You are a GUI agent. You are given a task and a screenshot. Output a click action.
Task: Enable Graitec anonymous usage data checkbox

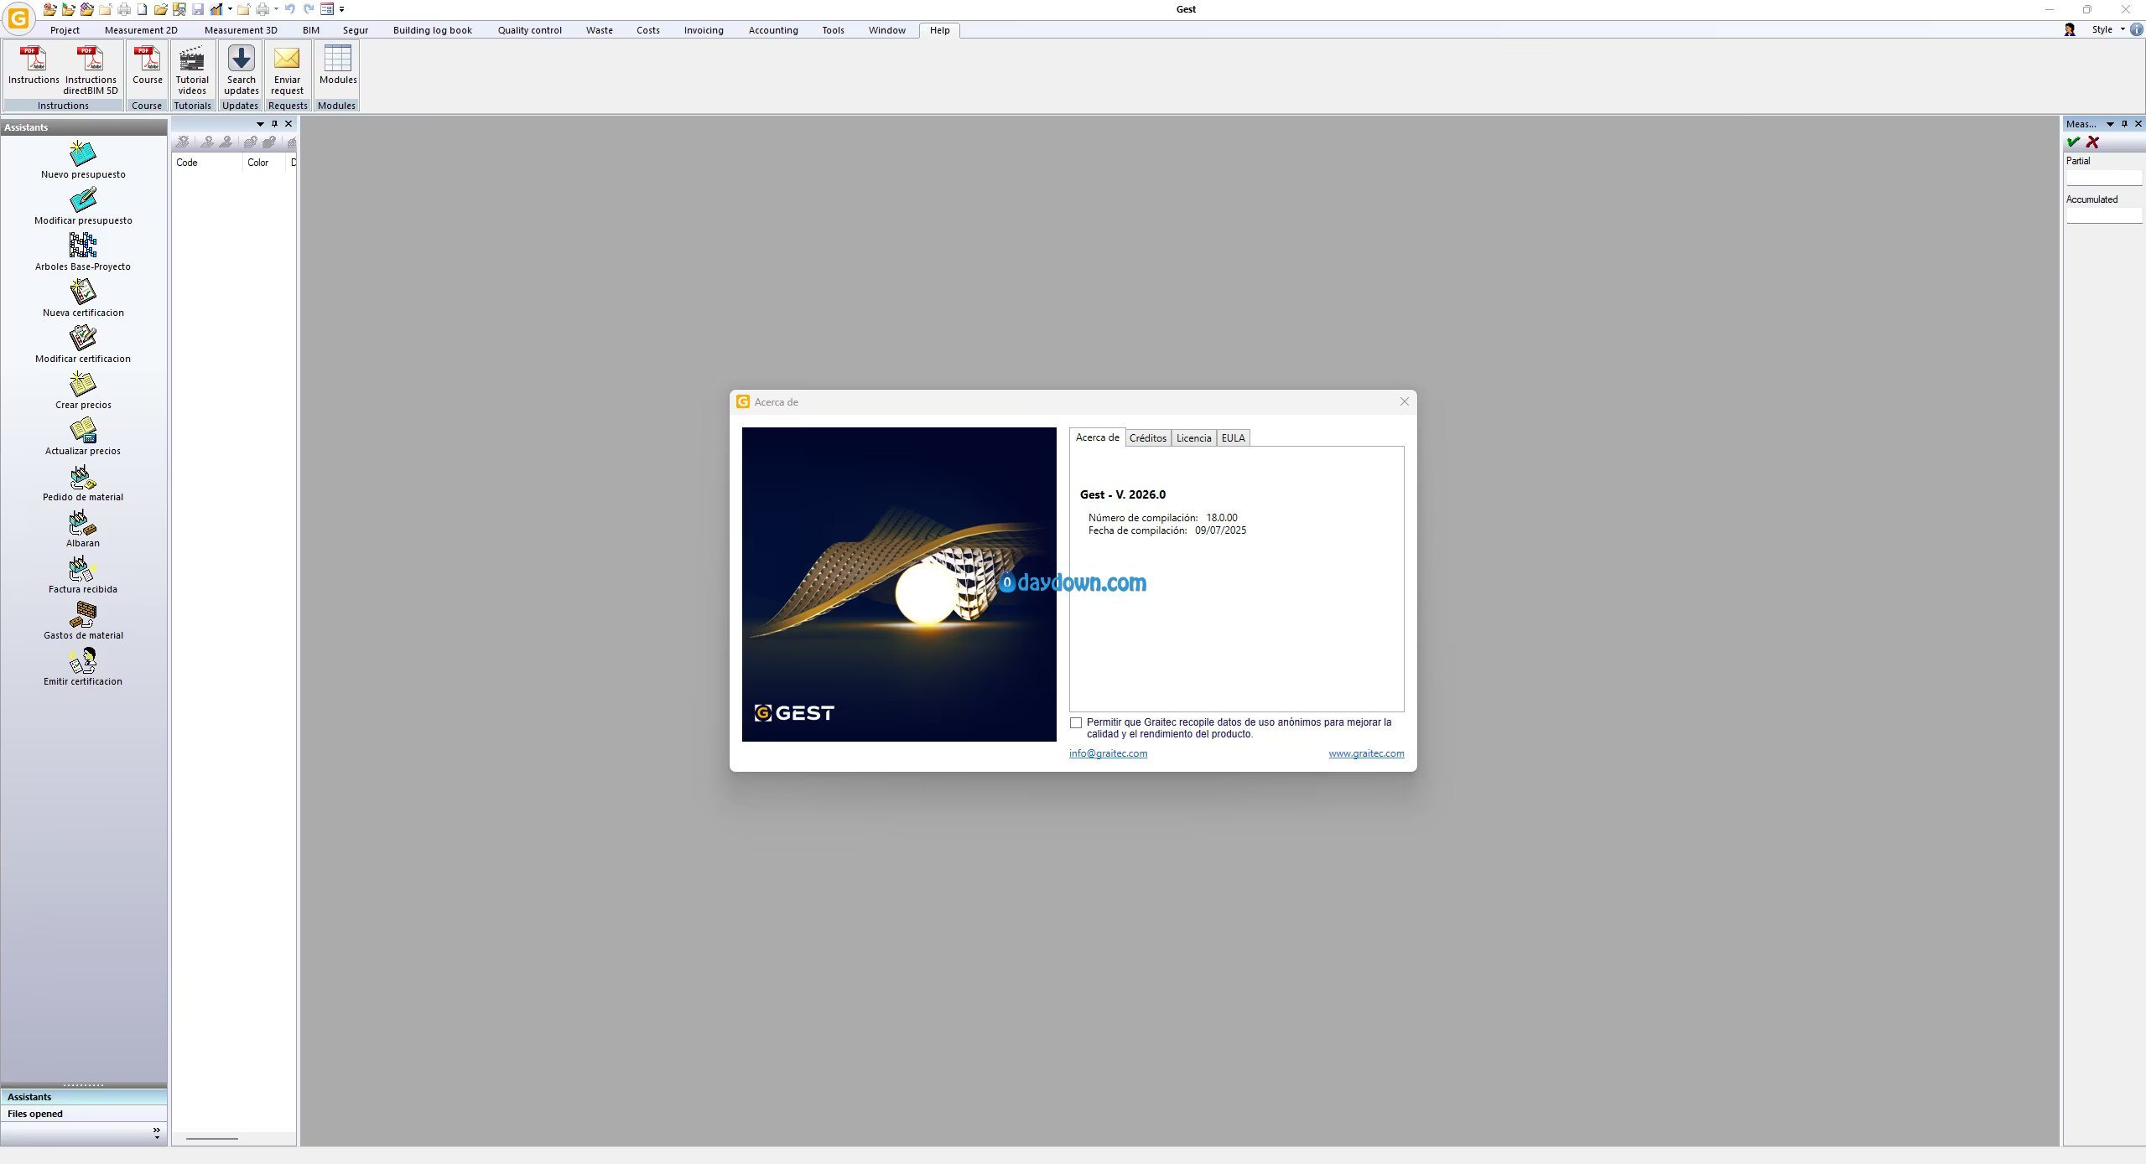(x=1076, y=722)
